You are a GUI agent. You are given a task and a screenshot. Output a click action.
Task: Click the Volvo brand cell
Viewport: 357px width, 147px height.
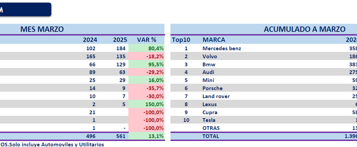pos(210,56)
